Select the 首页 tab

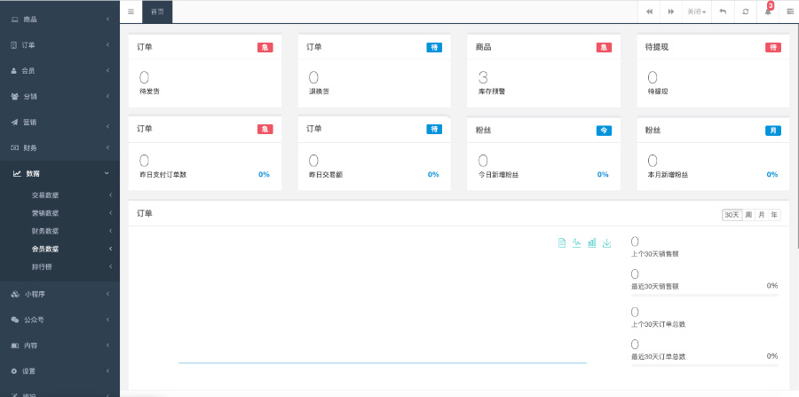pos(157,12)
